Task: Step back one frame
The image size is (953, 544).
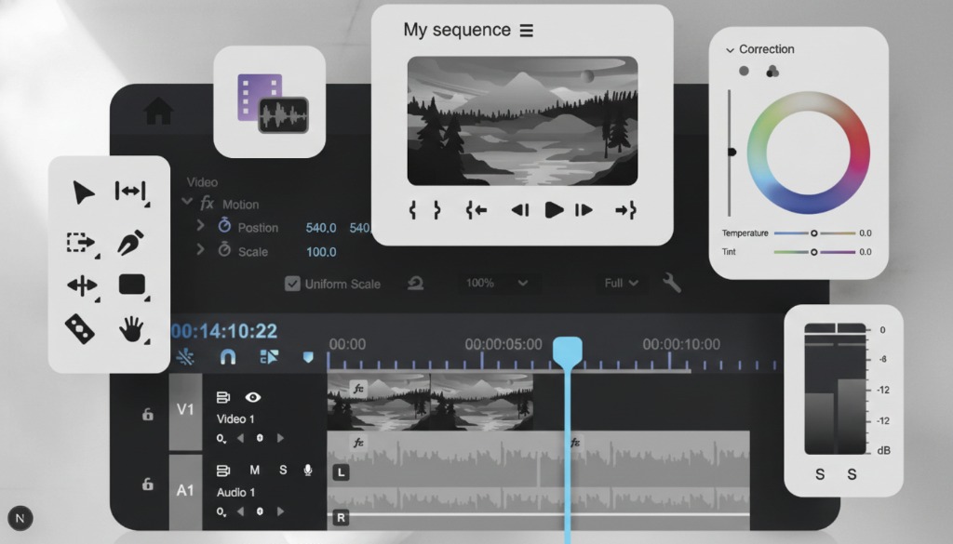Action: click(520, 210)
